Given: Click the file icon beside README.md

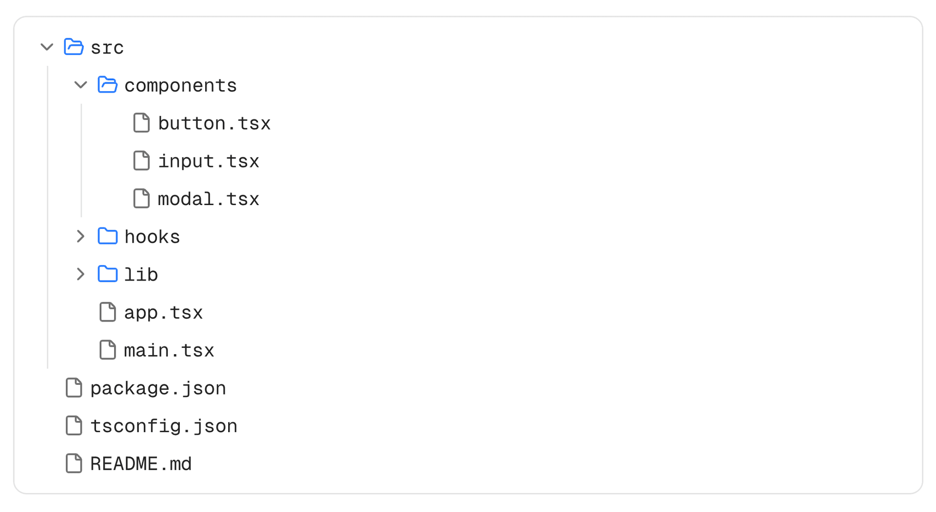Looking at the screenshot, I should click(74, 463).
